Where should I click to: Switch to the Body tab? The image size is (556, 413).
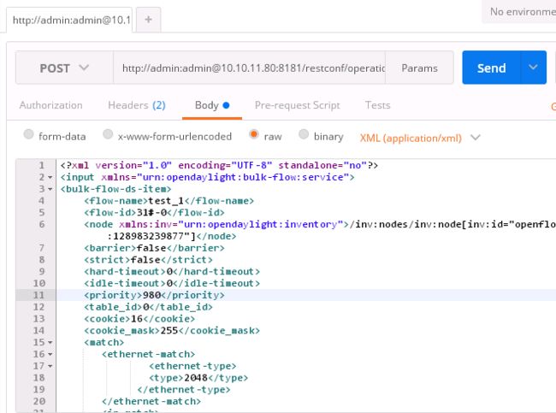click(x=212, y=105)
